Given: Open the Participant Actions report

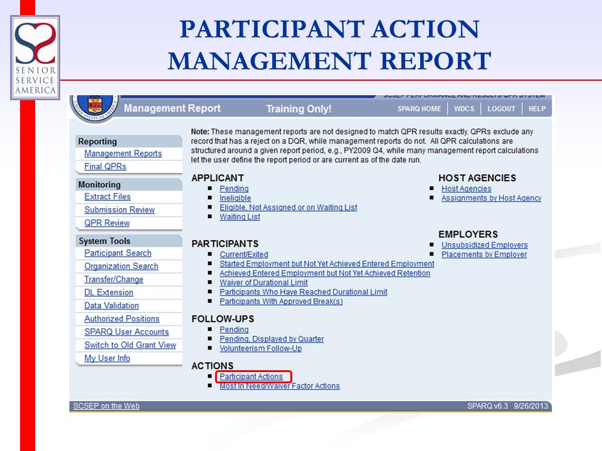Looking at the screenshot, I should (251, 376).
